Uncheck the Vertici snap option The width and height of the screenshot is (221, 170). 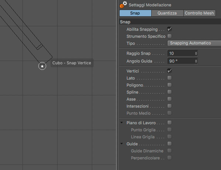point(169,71)
